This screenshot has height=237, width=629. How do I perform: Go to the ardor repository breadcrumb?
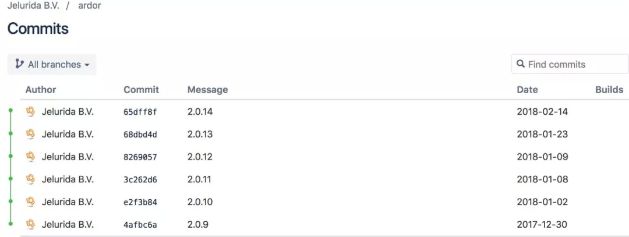pos(90,6)
